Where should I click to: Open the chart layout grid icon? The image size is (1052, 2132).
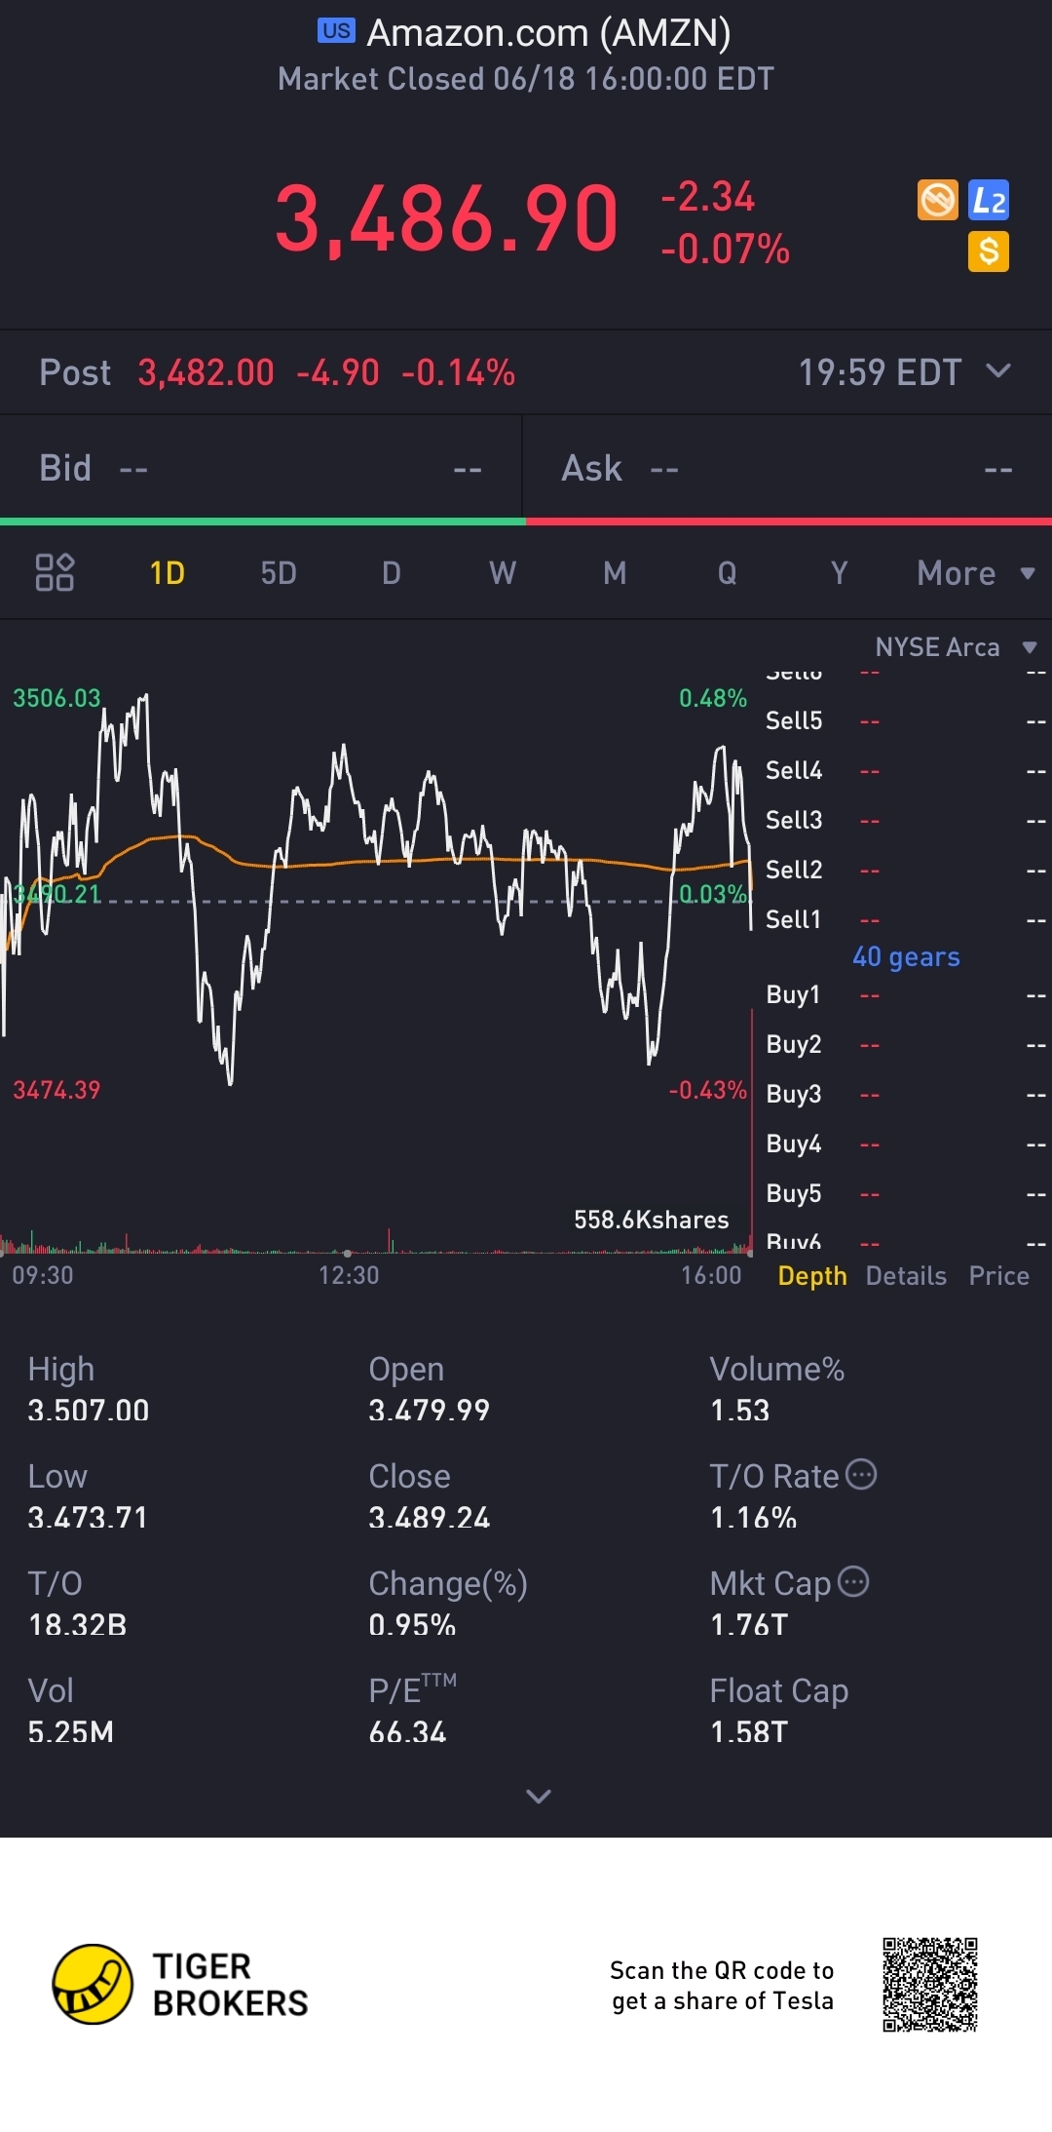55,572
